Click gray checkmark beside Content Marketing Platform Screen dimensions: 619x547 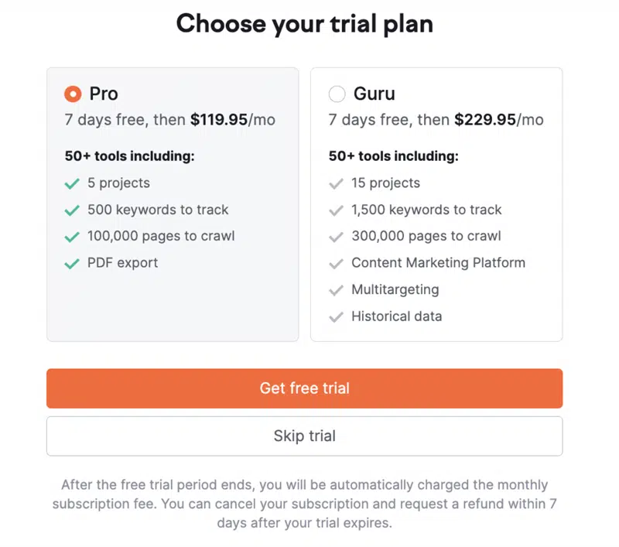336,264
